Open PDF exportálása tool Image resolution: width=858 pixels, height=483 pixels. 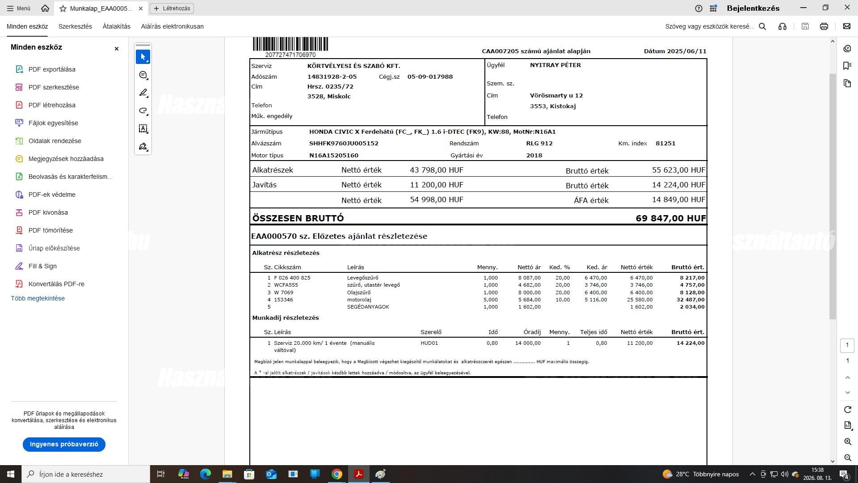point(52,69)
